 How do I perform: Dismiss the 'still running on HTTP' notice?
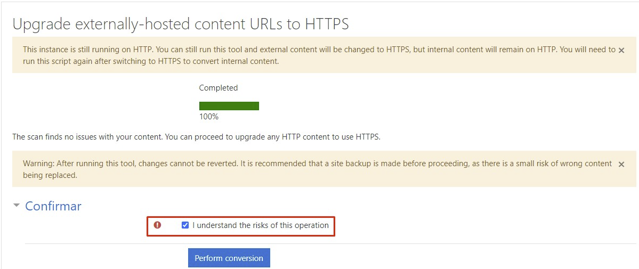click(x=621, y=51)
